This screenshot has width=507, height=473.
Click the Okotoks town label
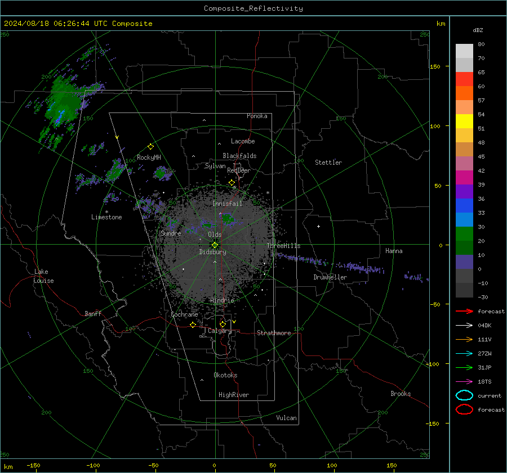tap(225, 375)
